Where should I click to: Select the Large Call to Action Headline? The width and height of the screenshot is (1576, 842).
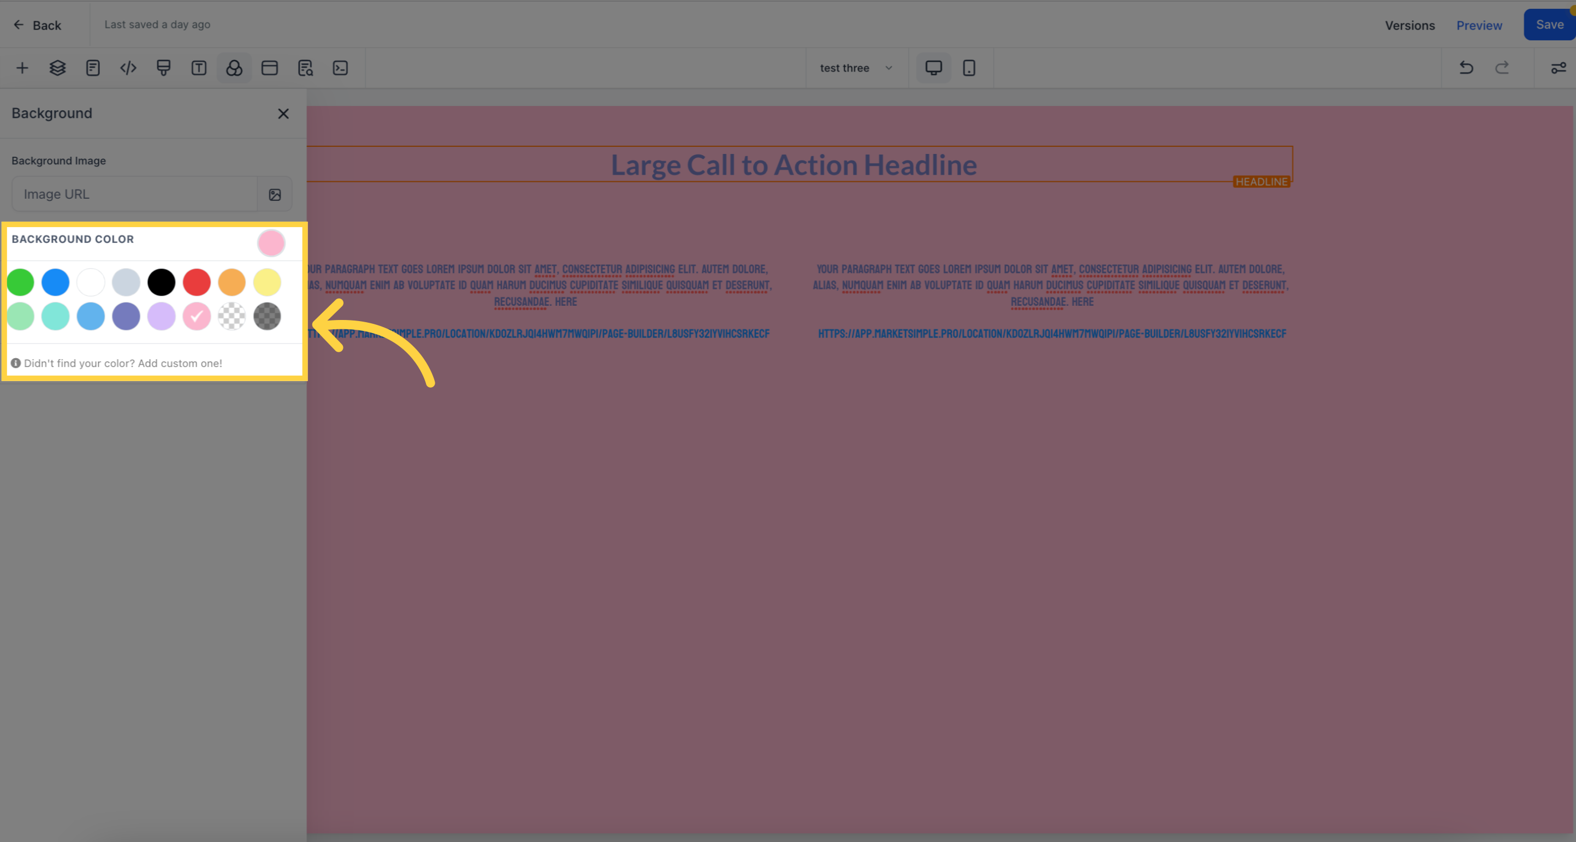793,164
